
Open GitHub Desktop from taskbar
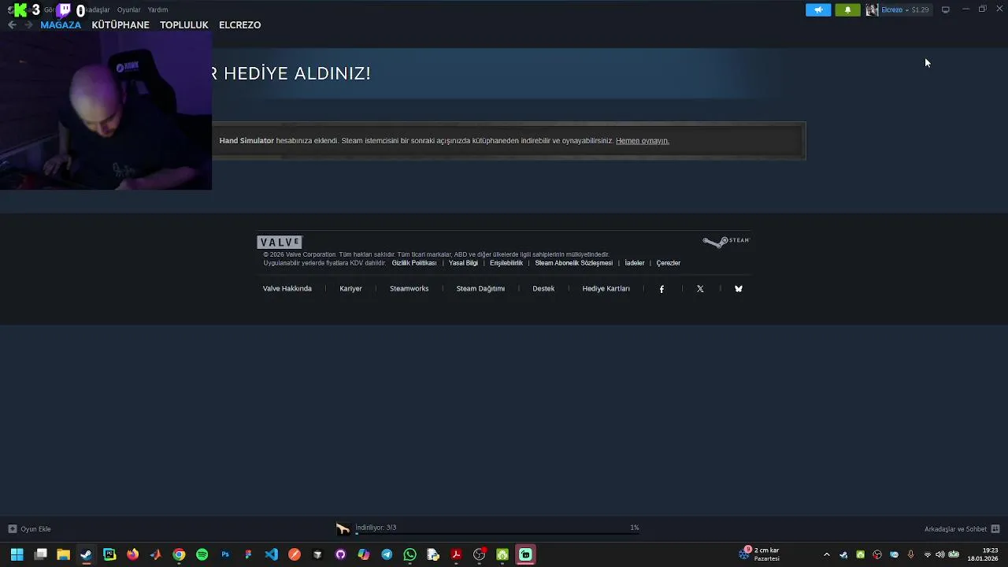click(x=340, y=554)
